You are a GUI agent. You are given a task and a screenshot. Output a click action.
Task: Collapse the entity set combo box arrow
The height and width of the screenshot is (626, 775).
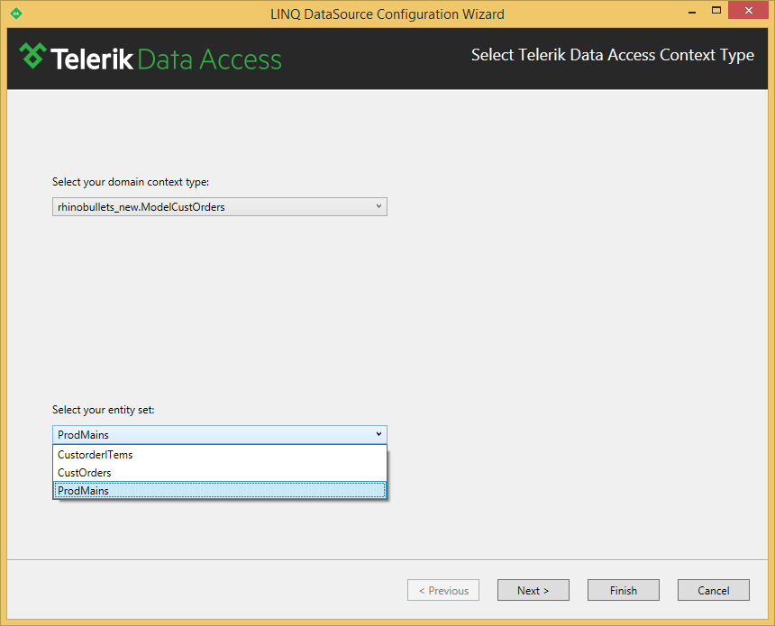[x=378, y=434]
